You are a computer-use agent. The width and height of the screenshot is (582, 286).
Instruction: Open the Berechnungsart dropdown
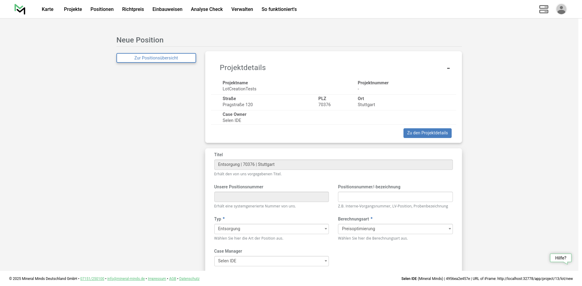click(x=395, y=229)
